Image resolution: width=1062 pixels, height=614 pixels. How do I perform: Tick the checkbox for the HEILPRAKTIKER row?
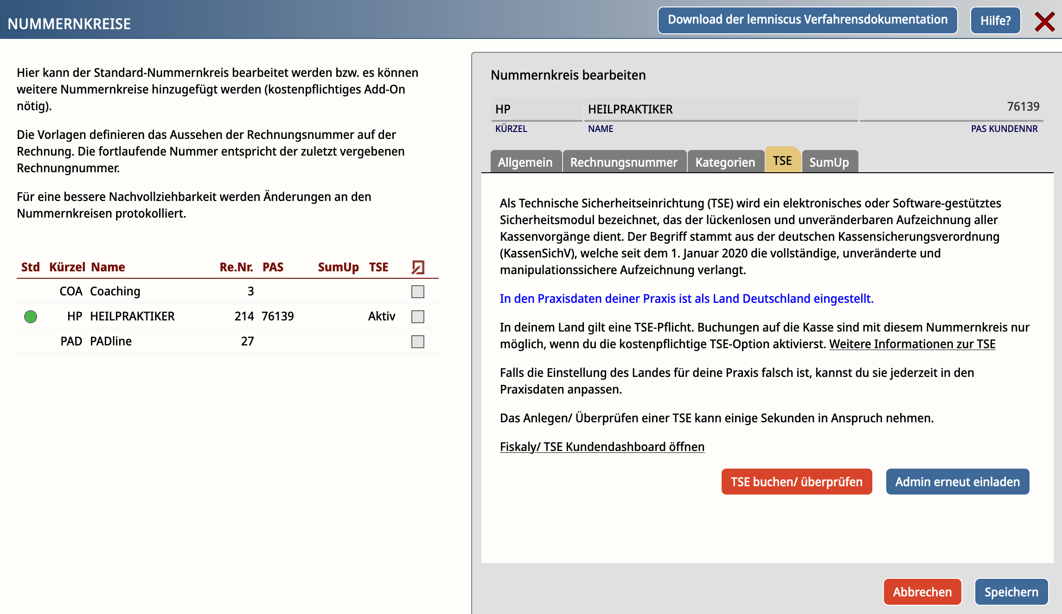tap(418, 317)
